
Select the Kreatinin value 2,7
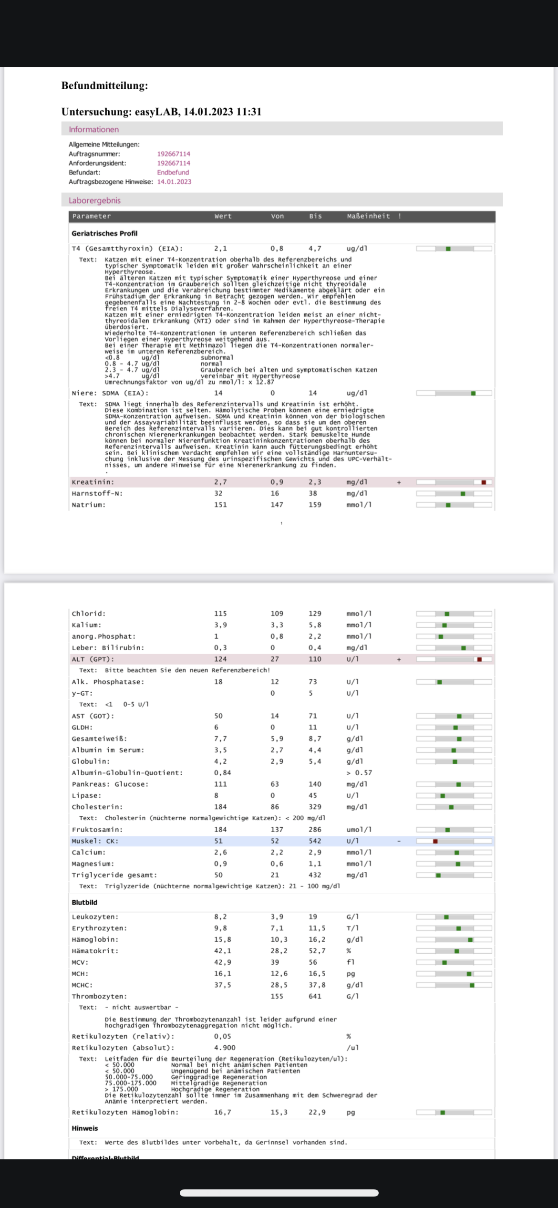(x=220, y=482)
